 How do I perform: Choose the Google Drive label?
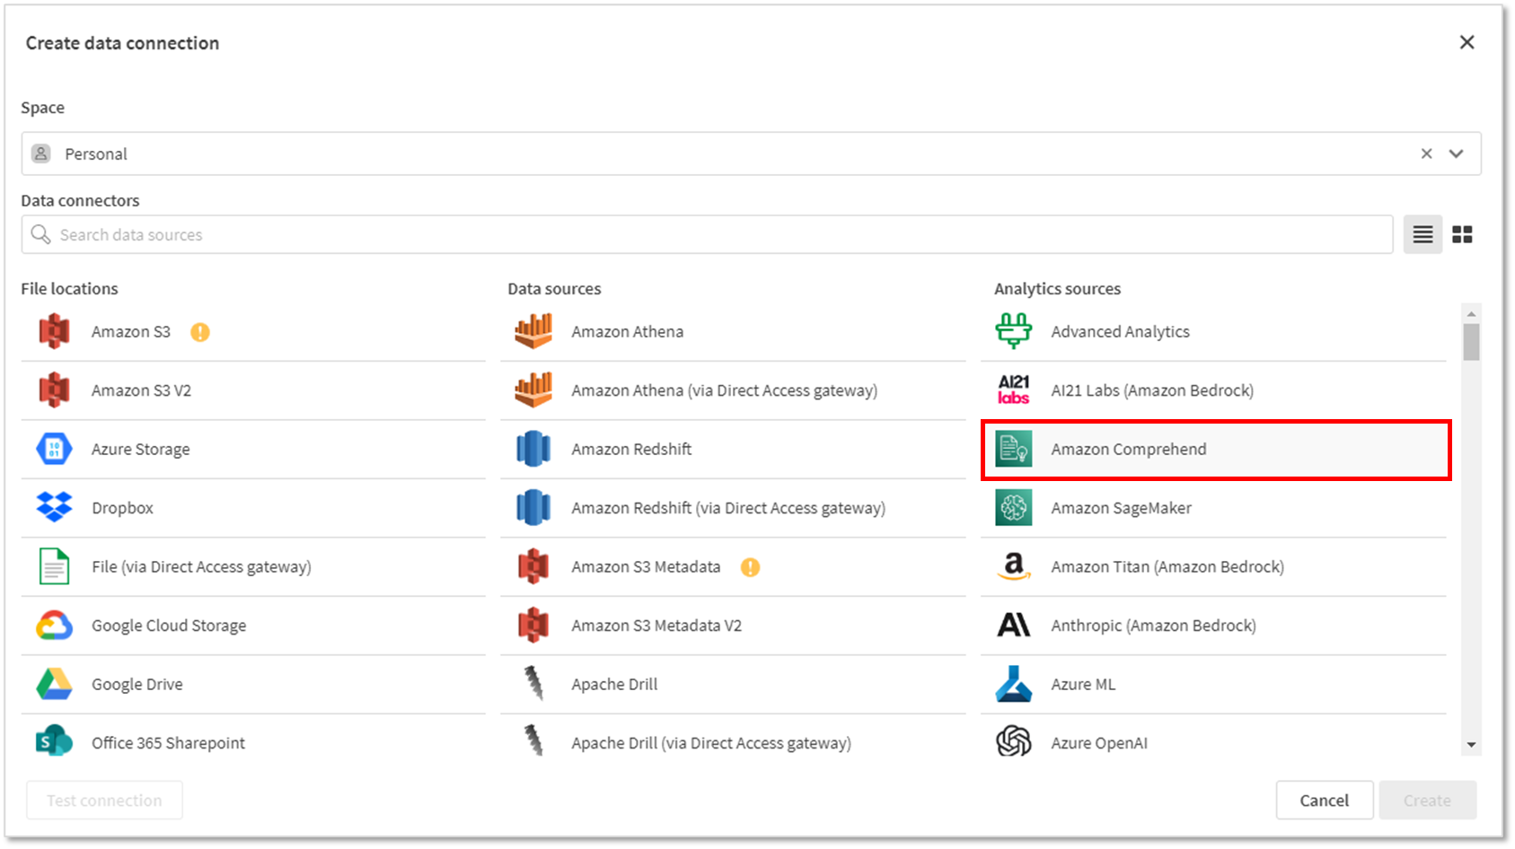[137, 684]
